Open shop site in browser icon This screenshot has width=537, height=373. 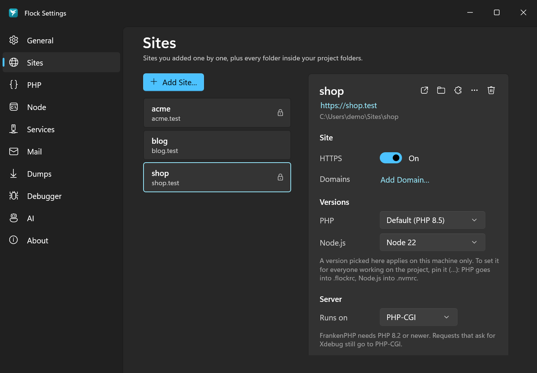pyautogui.click(x=425, y=90)
